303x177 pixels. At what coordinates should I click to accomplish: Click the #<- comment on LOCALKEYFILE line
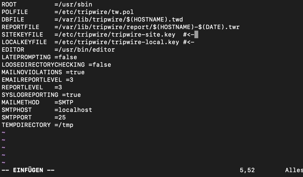(x=189, y=42)
